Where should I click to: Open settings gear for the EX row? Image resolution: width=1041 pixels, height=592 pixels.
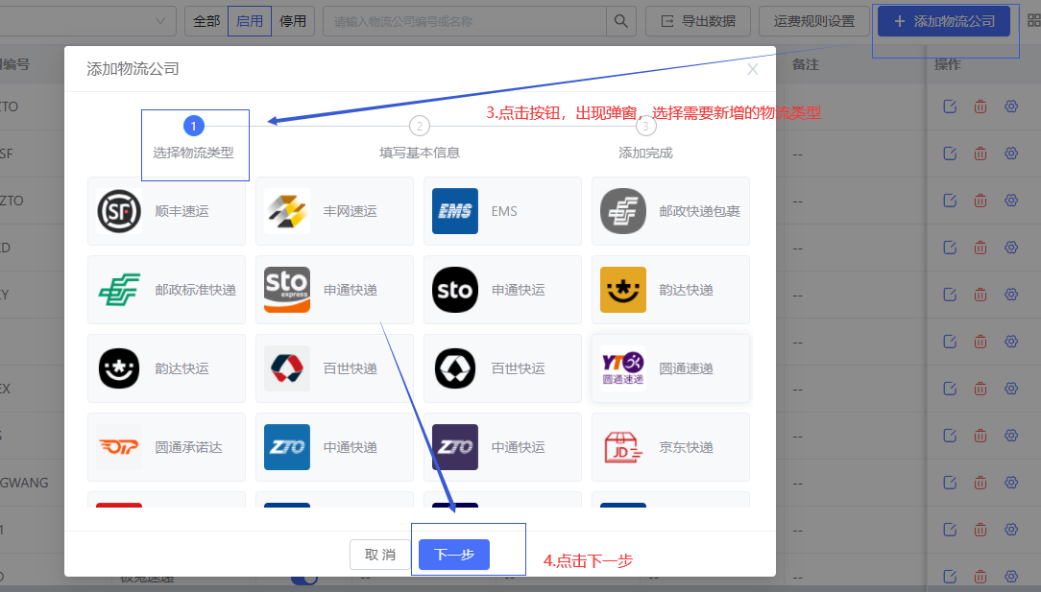click(1011, 389)
